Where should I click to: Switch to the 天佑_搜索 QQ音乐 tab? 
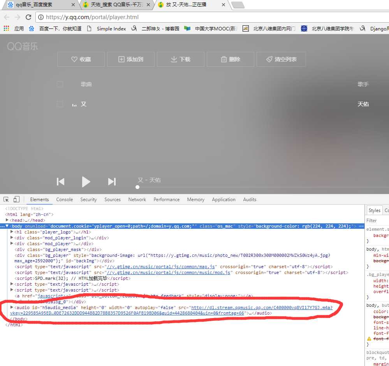[116, 5]
